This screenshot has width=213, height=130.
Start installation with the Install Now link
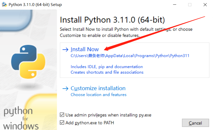pyautogui.click(x=85, y=49)
